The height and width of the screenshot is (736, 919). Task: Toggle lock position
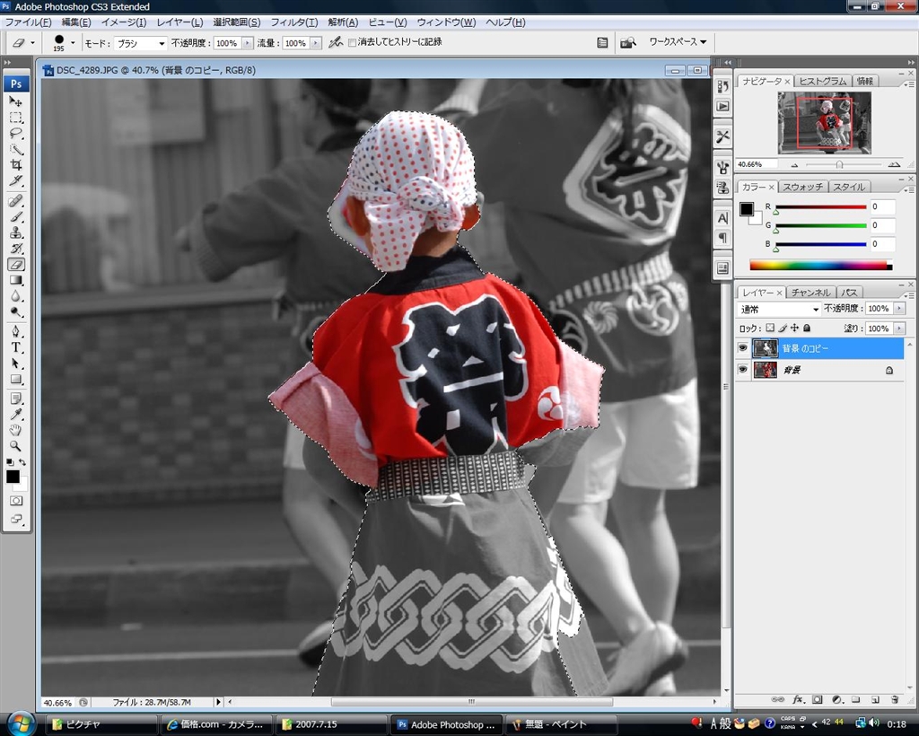point(795,329)
